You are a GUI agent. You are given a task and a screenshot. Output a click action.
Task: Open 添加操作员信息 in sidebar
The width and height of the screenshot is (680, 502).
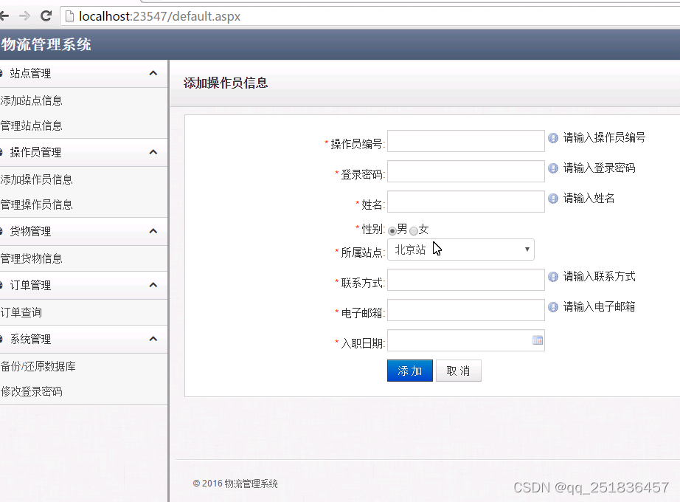[36, 180]
